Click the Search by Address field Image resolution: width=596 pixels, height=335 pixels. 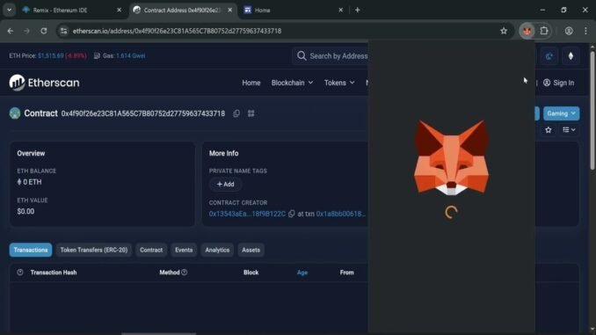(338, 56)
